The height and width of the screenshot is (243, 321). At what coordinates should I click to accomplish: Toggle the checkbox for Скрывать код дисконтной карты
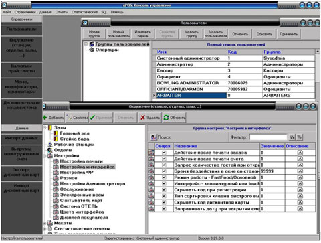[x=164, y=202]
